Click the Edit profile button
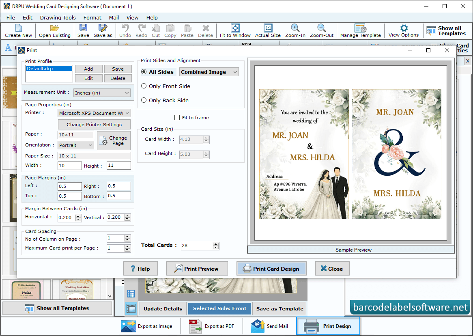This screenshot has width=473, height=336. tap(89, 78)
